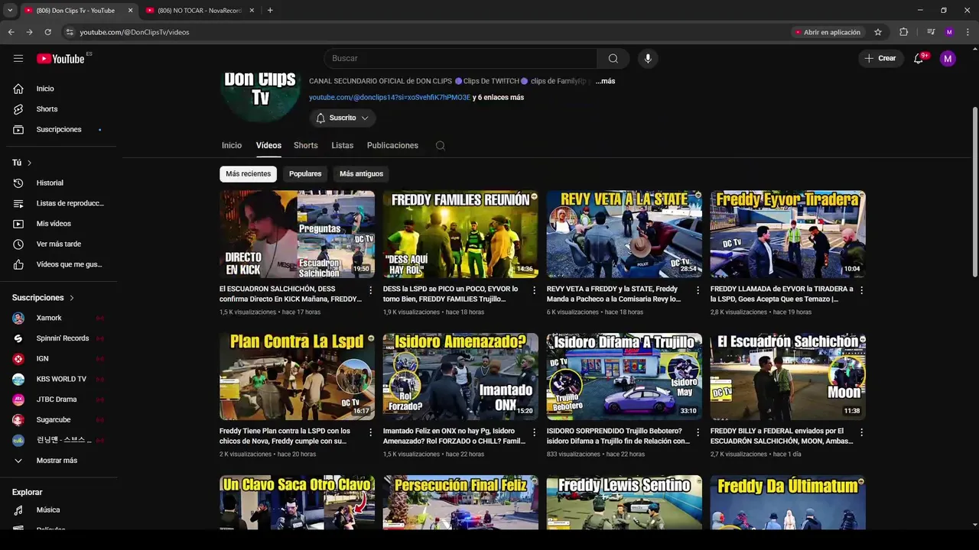979x550 pixels.
Task: Click Abrir en aplicación button
Action: click(827, 32)
